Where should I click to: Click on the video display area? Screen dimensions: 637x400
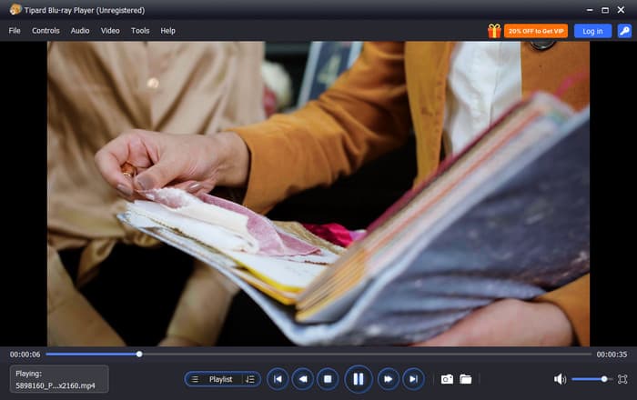pos(318,194)
